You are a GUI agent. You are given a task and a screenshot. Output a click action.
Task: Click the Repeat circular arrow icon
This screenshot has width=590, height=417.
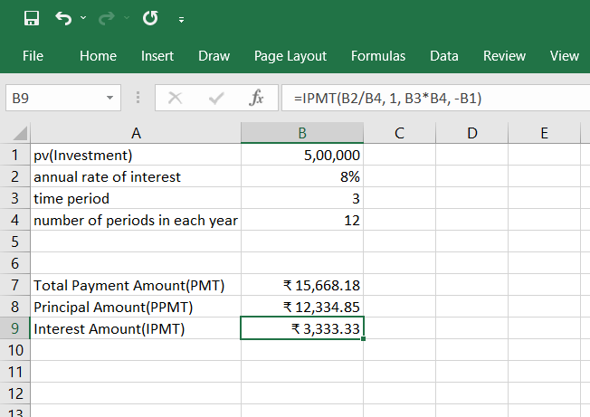click(150, 18)
